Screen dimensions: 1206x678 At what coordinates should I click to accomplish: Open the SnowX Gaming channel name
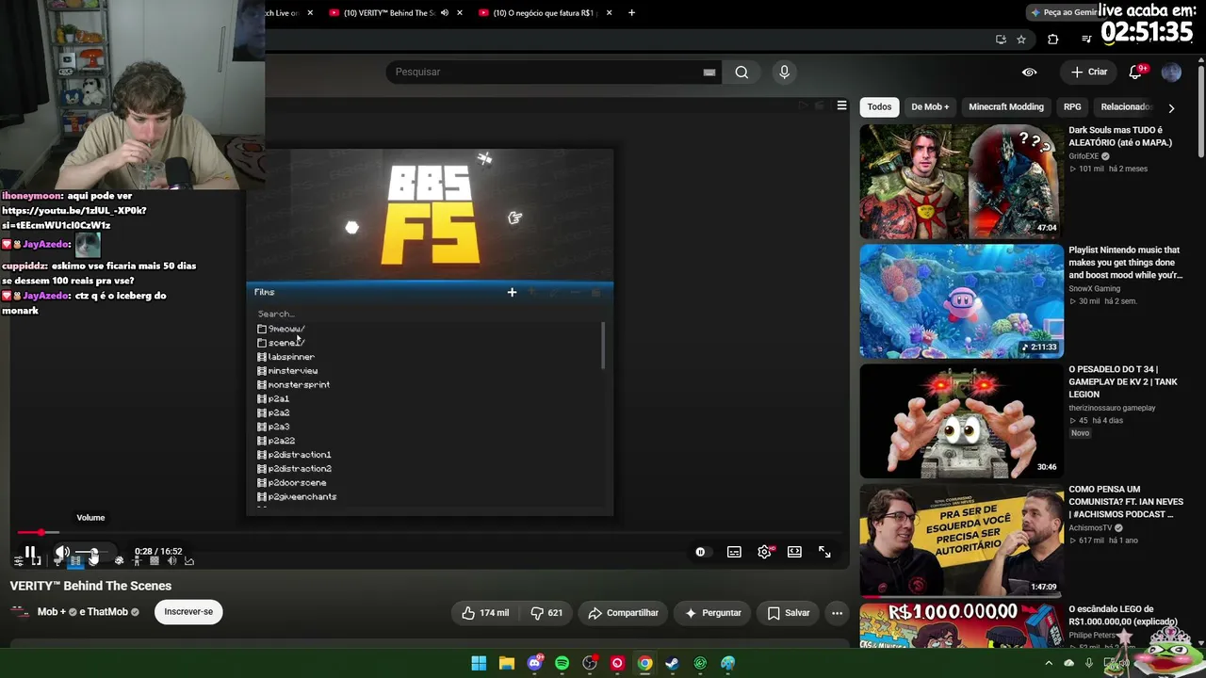coord(1094,288)
